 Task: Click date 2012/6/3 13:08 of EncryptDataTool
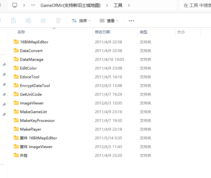pos(108,86)
